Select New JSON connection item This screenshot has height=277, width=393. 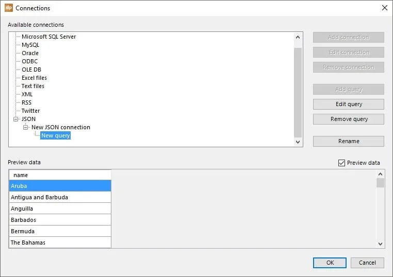[x=61, y=127]
